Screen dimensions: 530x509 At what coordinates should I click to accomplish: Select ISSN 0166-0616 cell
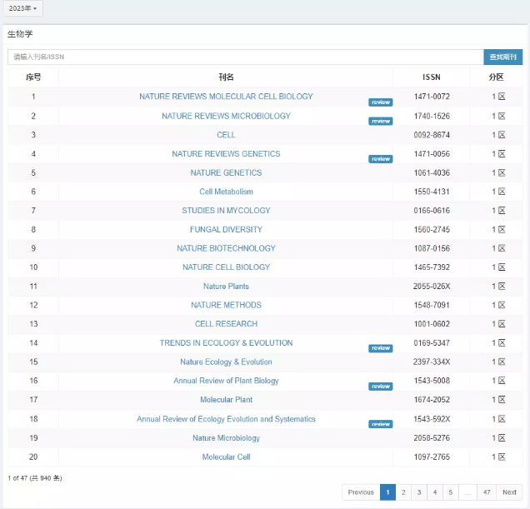432,211
